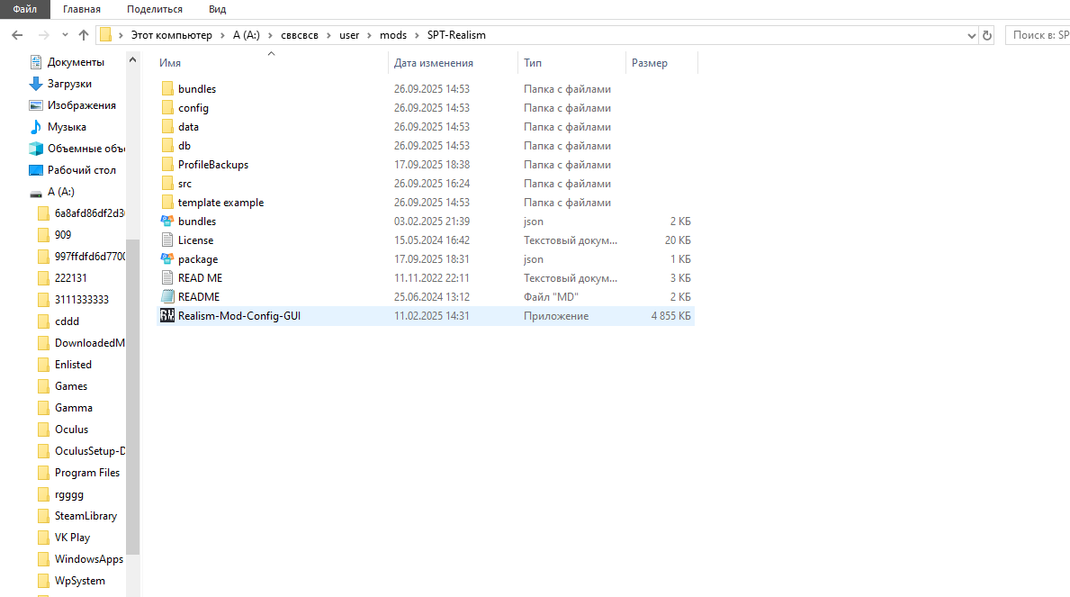The width and height of the screenshot is (1070, 597).
Task: Select the src folder icon
Action: pos(167,184)
